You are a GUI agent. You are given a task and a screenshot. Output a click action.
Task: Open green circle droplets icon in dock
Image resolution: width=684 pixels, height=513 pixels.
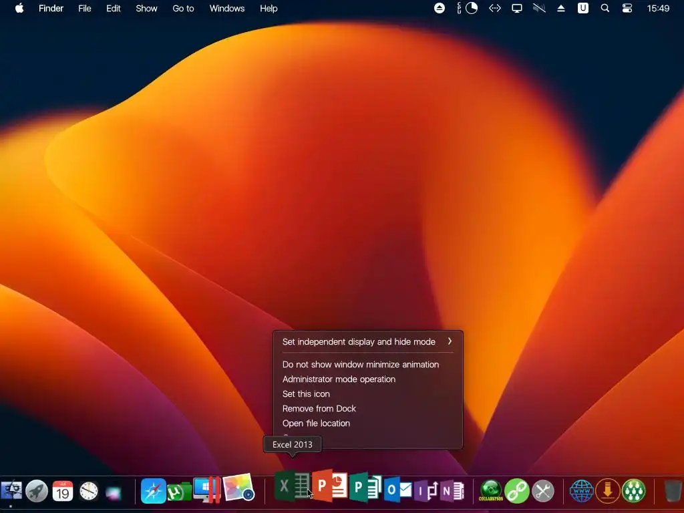click(634, 491)
